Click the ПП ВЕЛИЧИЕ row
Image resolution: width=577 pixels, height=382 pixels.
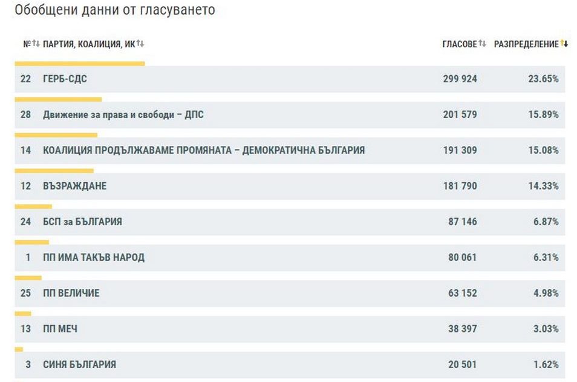pos(290,294)
